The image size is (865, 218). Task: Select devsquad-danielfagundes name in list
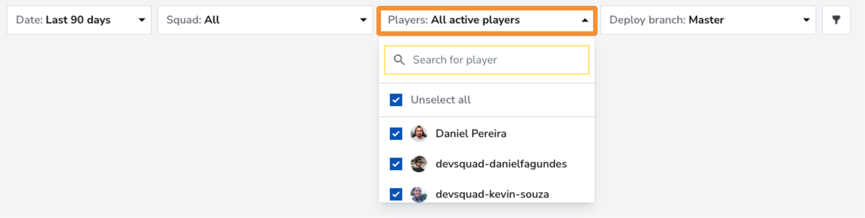point(501,164)
